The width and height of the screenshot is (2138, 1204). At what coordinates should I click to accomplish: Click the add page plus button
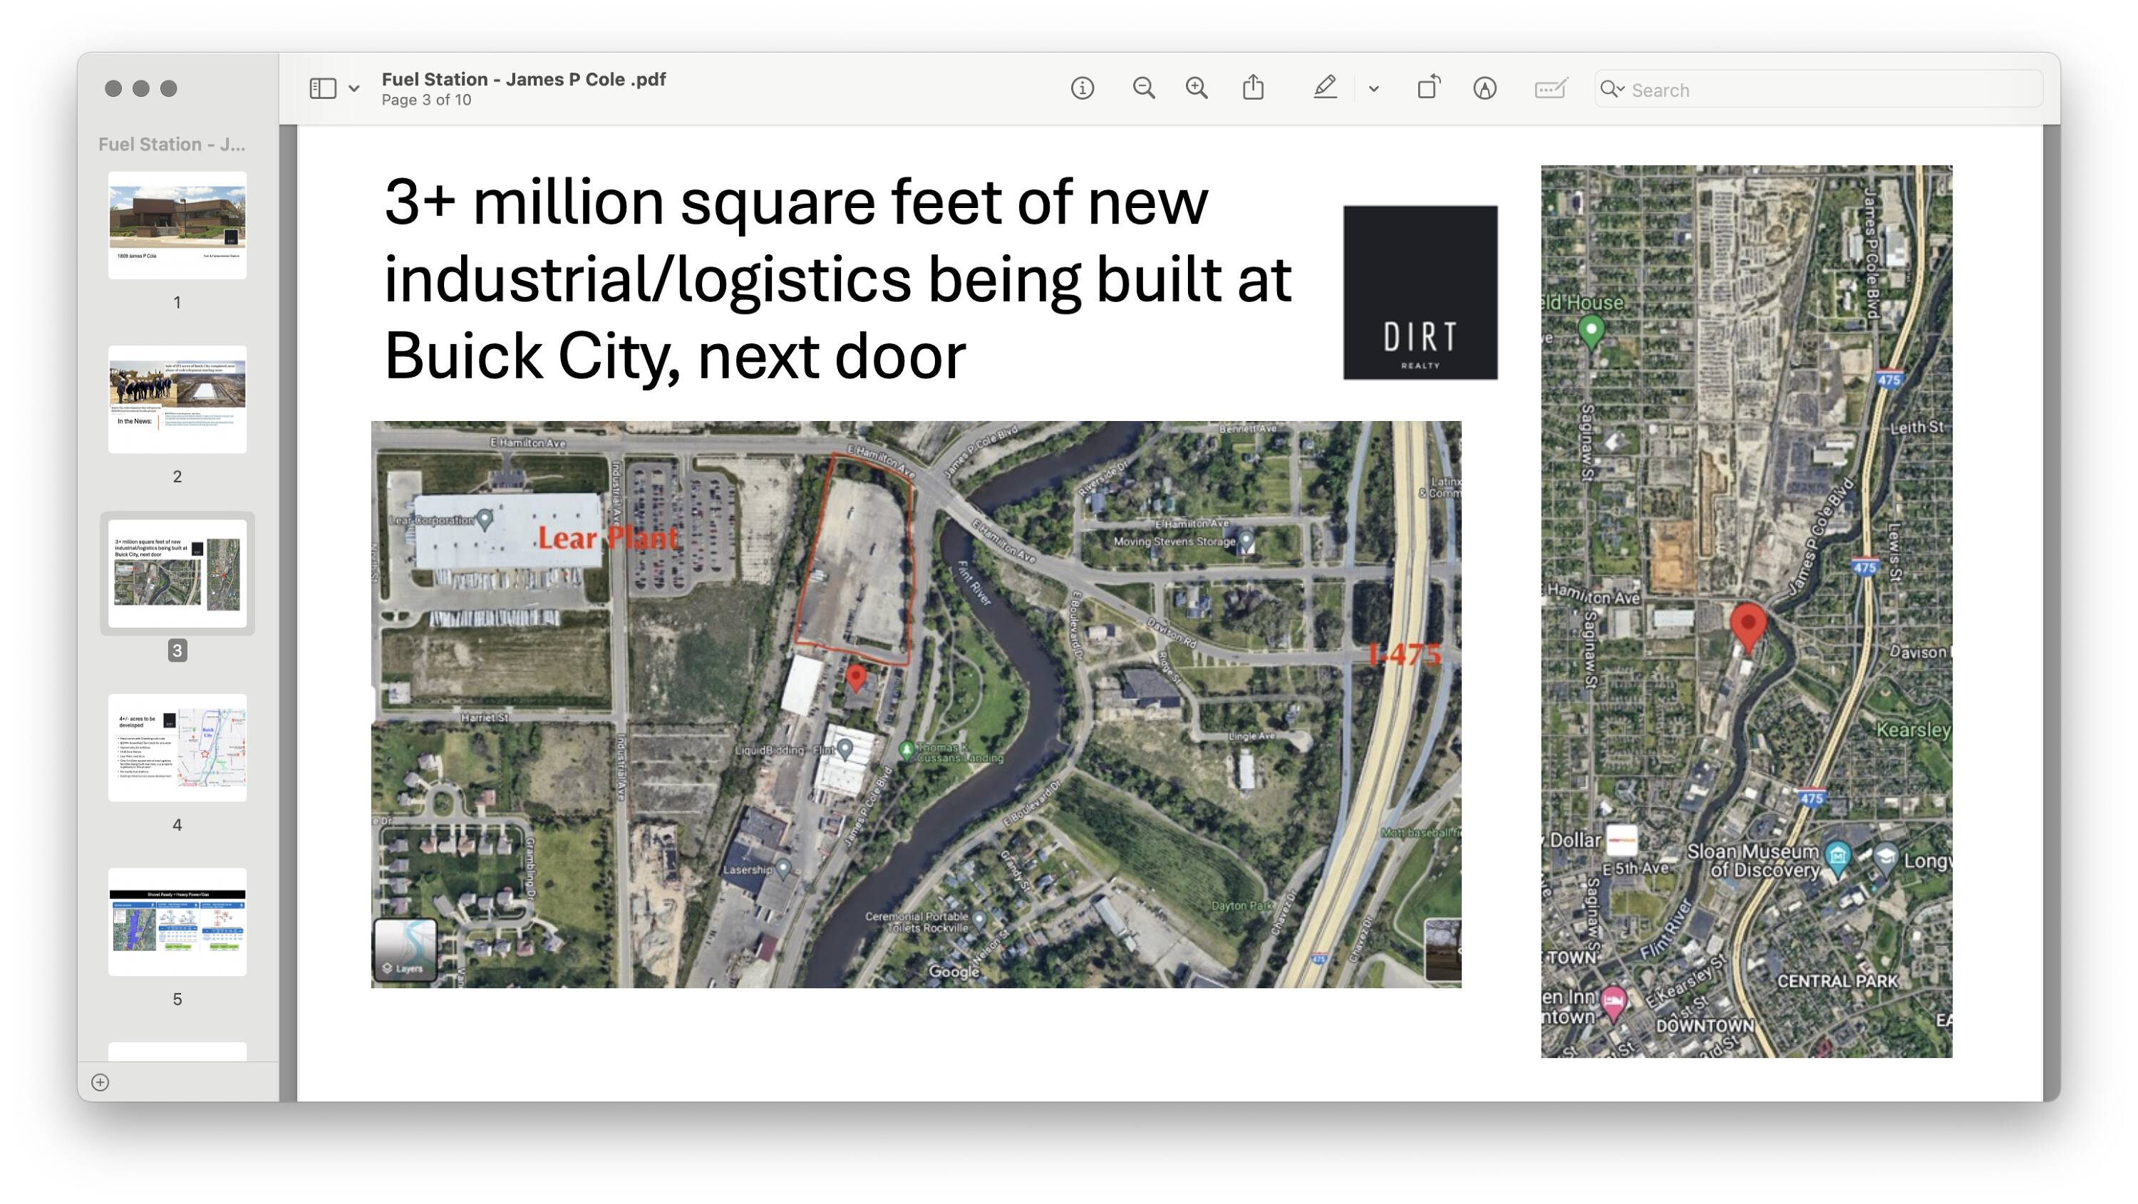[100, 1082]
